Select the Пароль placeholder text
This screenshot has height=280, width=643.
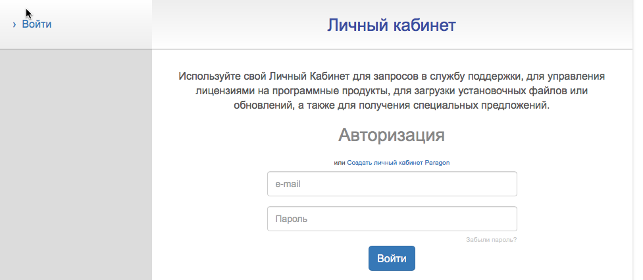[x=291, y=219]
